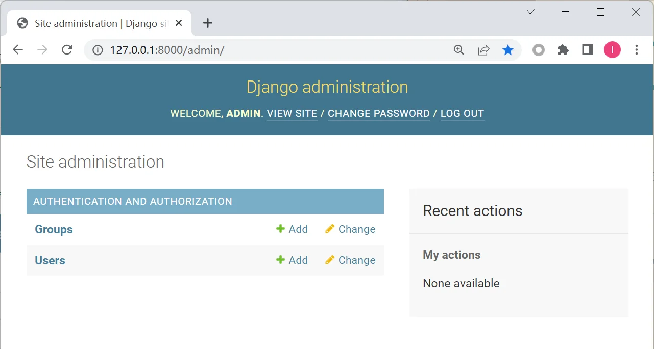
Task: Toggle the browser side panel icon
Action: (588, 50)
